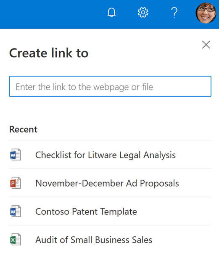Click Excel icon beside Audit of Small Business
Viewport: 219px width, 259px height.
16,239
